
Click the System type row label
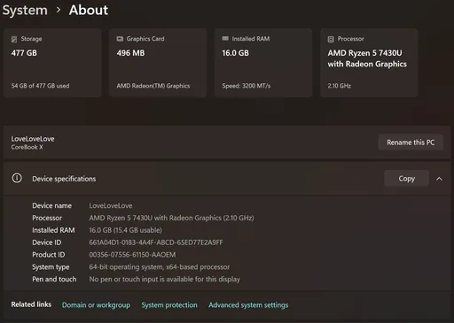pyautogui.click(x=51, y=267)
